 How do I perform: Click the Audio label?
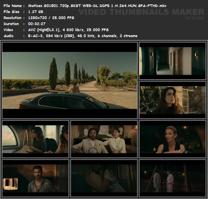[8, 36]
